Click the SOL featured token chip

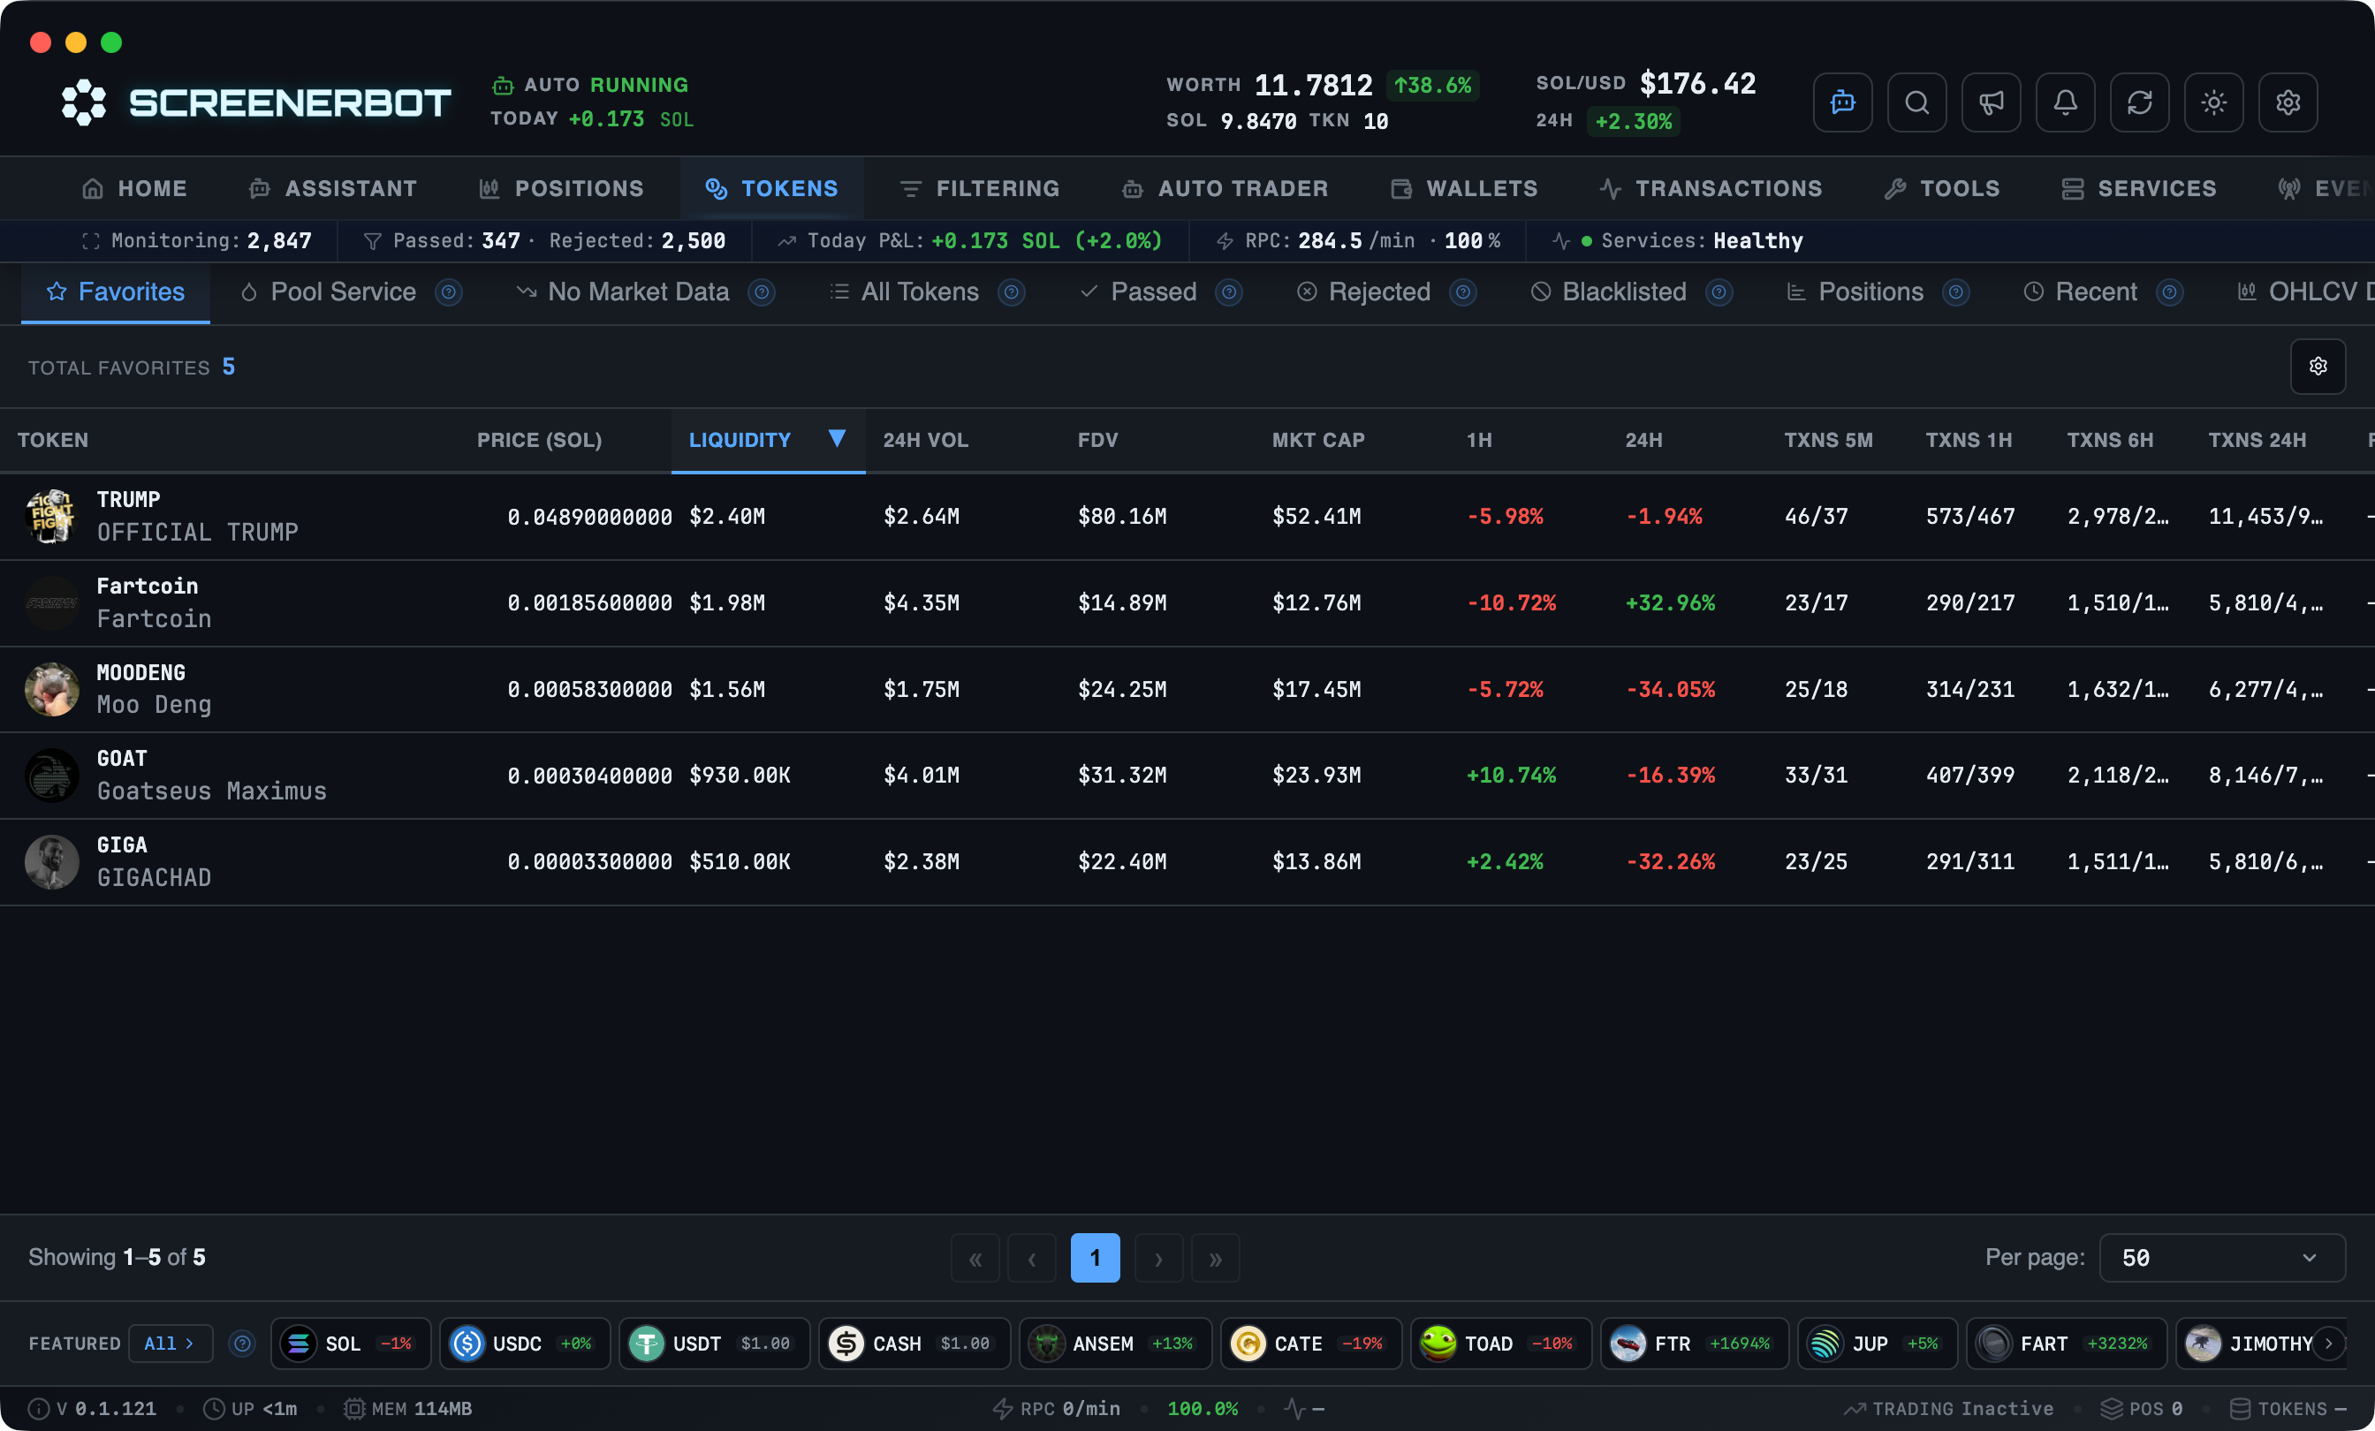(x=350, y=1343)
